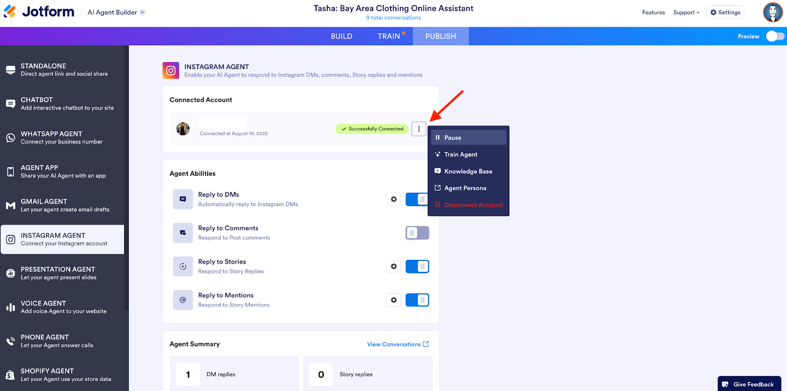787x391 pixels.
Task: Click the Voice Agent sidebar icon
Action: pos(10,307)
